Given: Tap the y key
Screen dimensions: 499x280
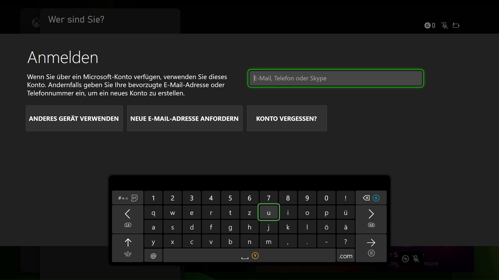Looking at the screenshot, I should [x=153, y=241].
